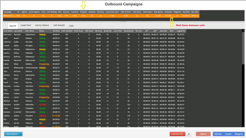The width and height of the screenshot is (246, 138).
Task: Open the Calls tab
Action: click(x=71, y=26)
